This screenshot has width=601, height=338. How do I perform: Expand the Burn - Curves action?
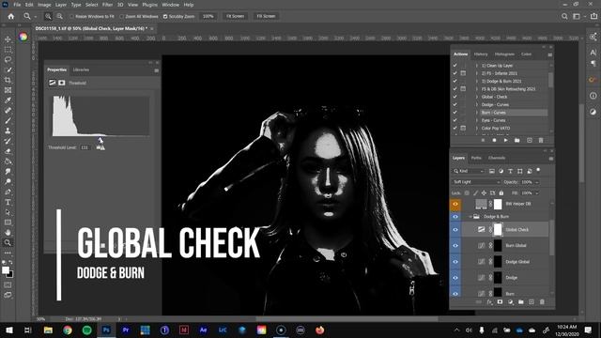(477, 113)
